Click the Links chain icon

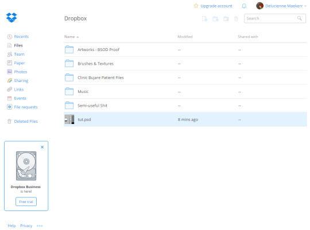(x=10, y=89)
